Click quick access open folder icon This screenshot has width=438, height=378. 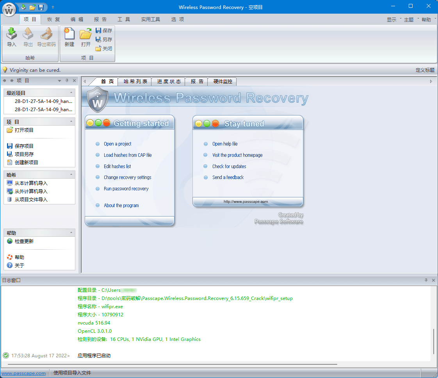pyautogui.click(x=32, y=7)
